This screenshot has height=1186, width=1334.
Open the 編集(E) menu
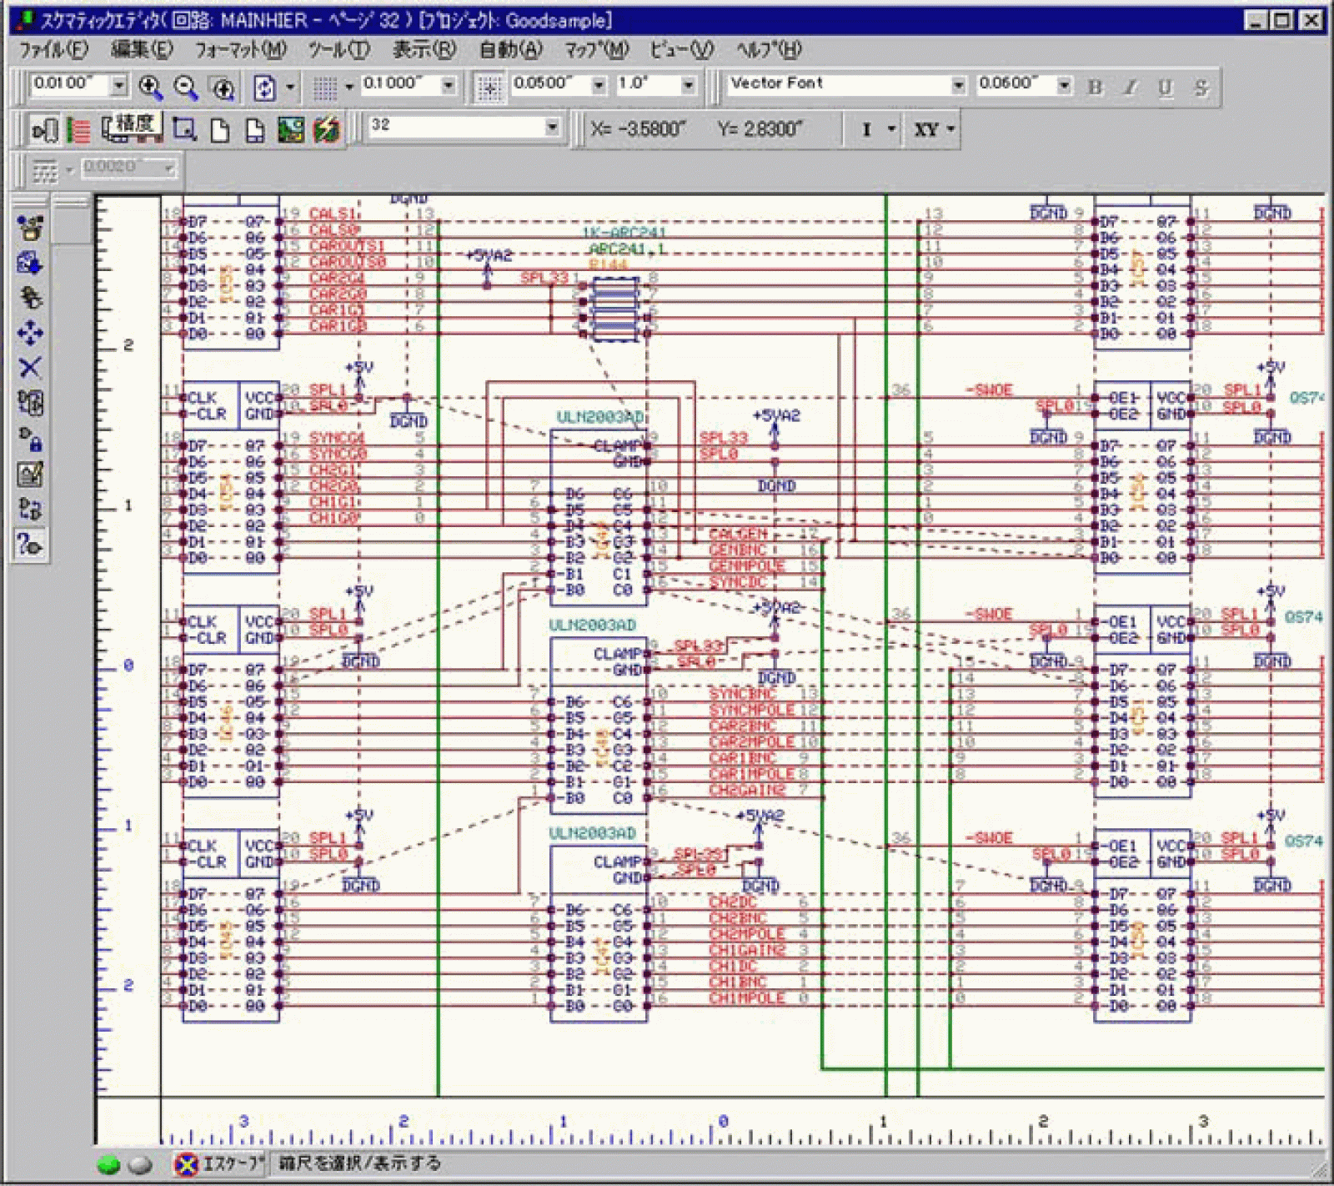143,50
